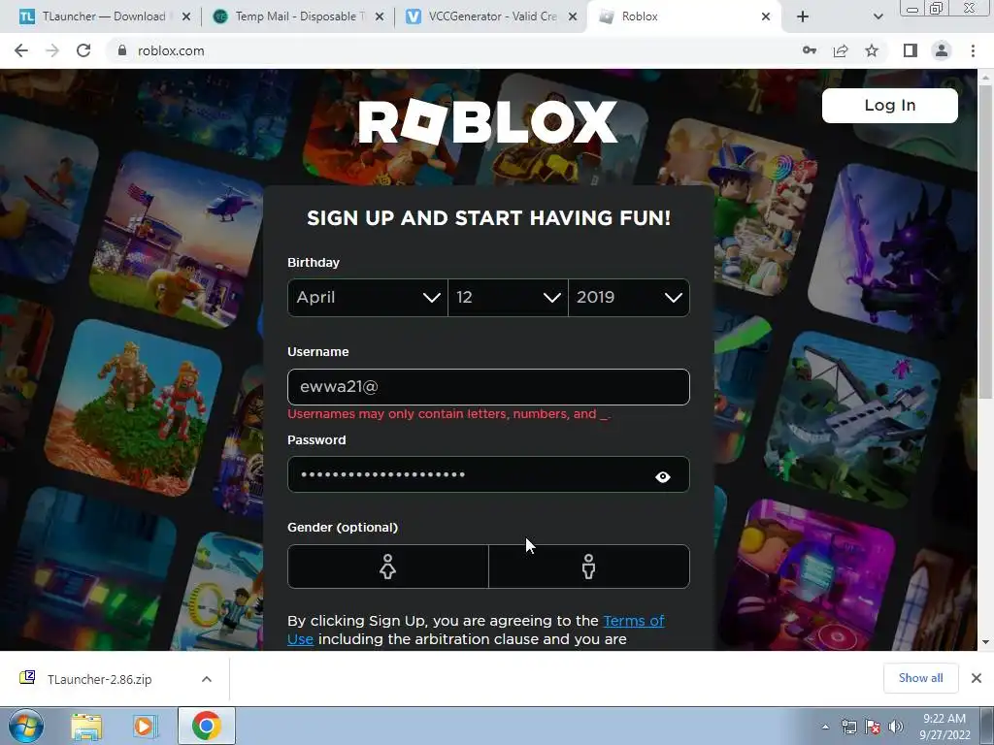The height and width of the screenshot is (745, 994).
Task: Open a new browser tab
Action: (x=803, y=16)
